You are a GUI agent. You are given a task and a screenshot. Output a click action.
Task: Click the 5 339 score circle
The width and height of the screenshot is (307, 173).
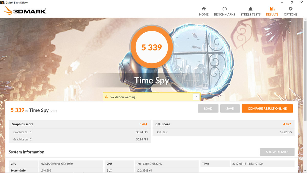point(152,47)
